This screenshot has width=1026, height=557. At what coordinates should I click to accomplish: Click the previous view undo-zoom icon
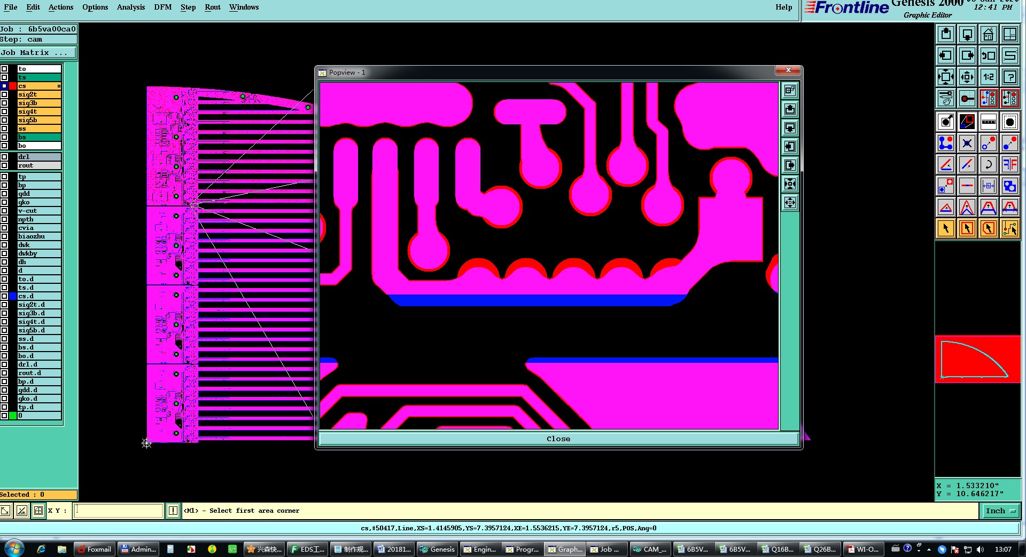pyautogui.click(x=989, y=55)
